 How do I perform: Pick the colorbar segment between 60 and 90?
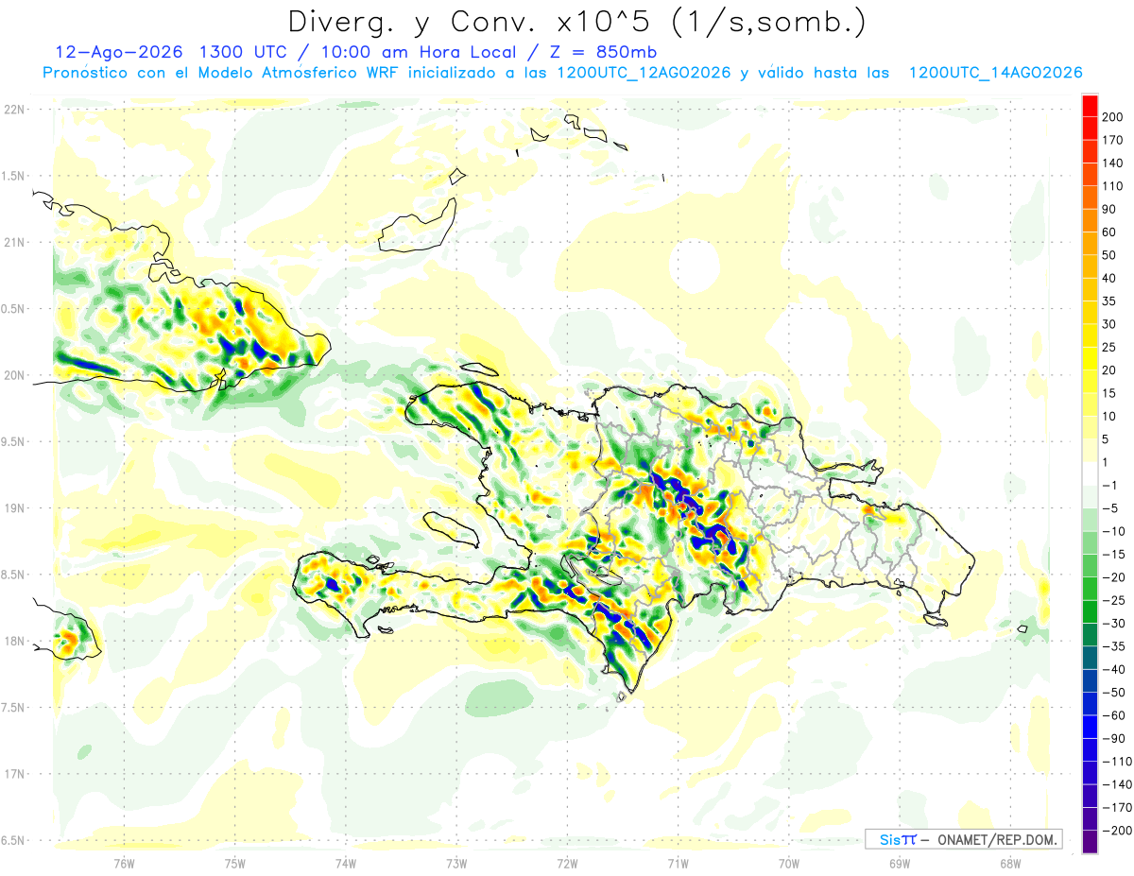1090,221
